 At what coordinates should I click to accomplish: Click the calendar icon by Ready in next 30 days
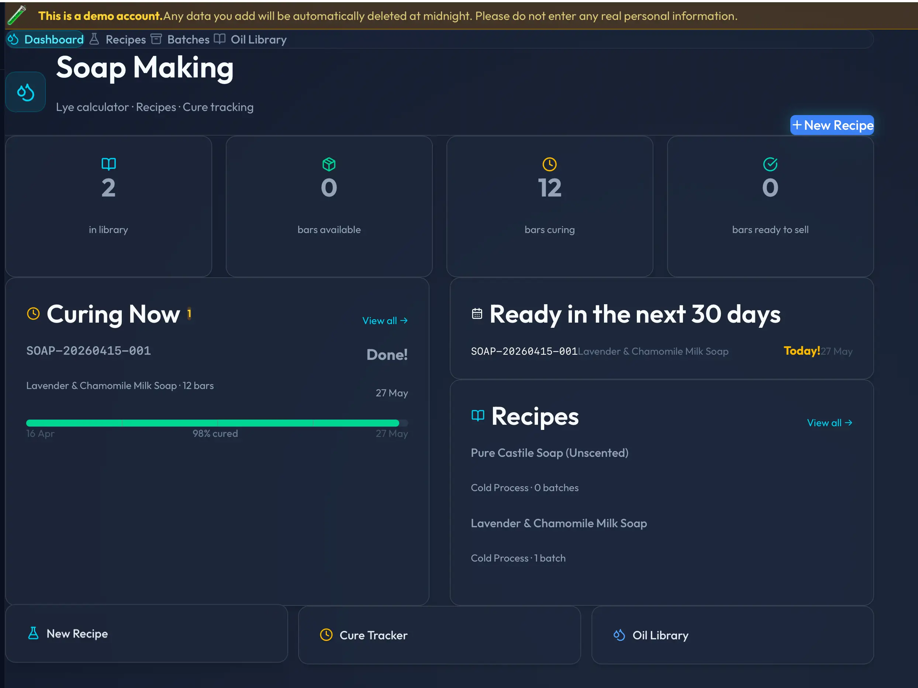click(477, 313)
